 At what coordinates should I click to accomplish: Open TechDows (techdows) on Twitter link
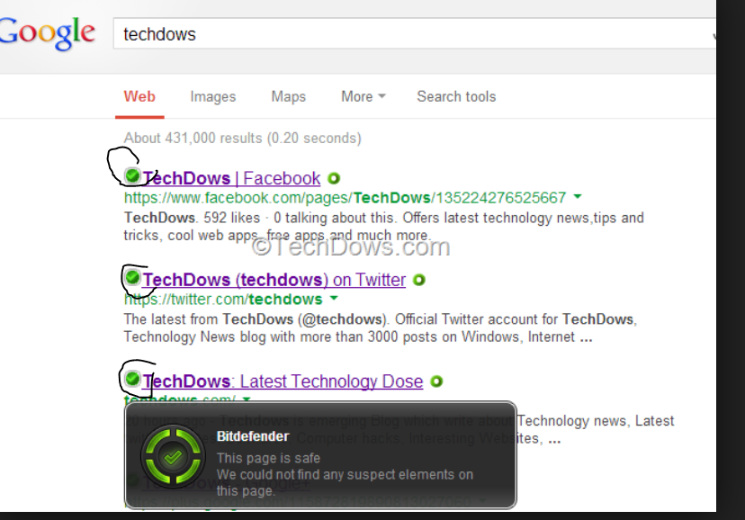click(x=274, y=280)
